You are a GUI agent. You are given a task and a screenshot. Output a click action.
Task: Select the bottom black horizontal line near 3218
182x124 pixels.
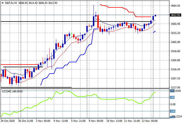coord(36,87)
